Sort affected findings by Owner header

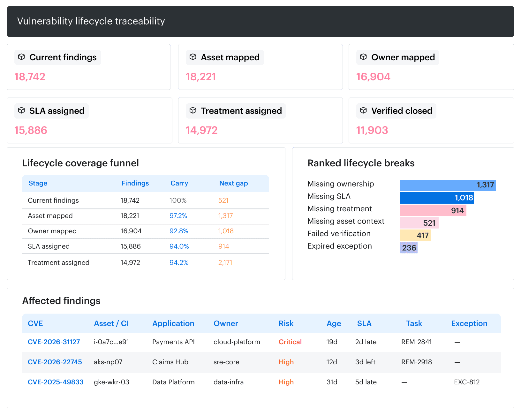(x=226, y=323)
